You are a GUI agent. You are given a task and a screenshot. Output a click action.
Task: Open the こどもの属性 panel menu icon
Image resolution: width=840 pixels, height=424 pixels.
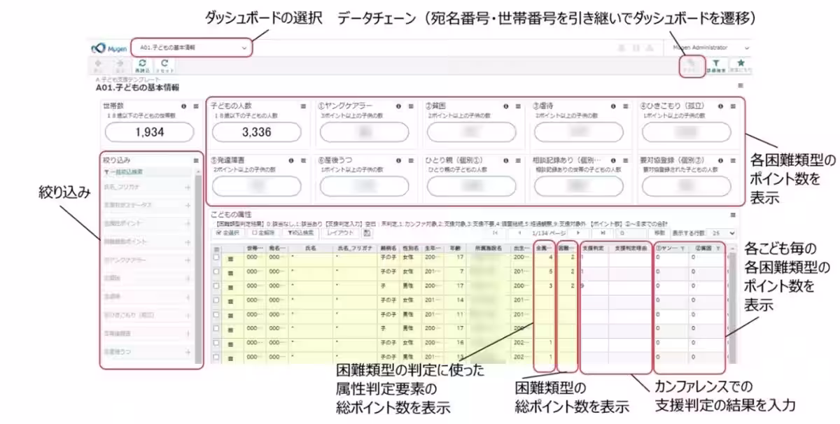pos(733,215)
